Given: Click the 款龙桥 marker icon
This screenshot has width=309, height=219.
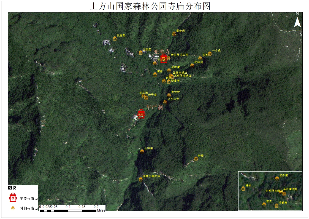Looking at the screenshot, I should tap(169, 95).
